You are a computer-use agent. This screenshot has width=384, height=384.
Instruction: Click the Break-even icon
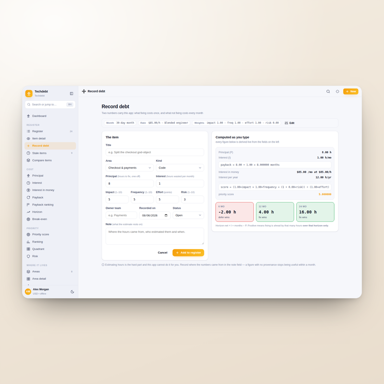coord(28,219)
